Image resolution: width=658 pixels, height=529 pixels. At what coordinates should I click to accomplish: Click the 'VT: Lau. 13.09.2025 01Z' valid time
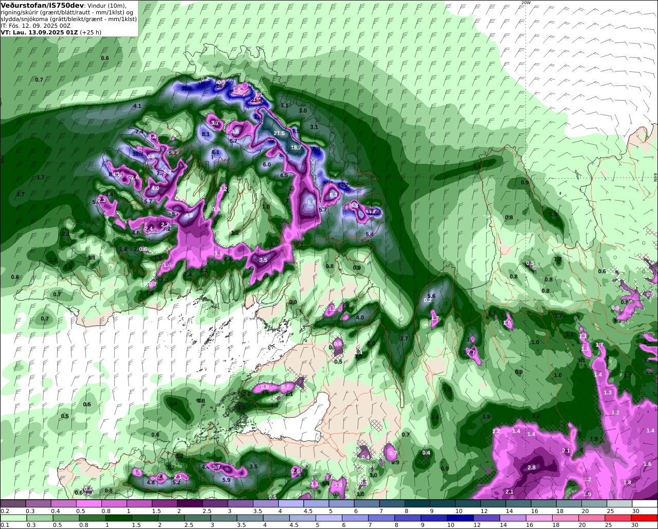(x=39, y=32)
